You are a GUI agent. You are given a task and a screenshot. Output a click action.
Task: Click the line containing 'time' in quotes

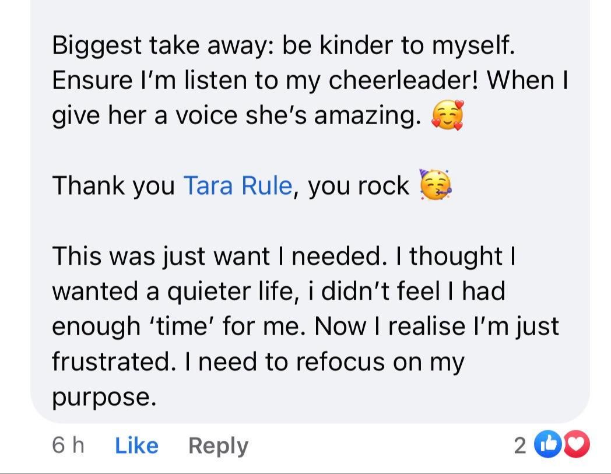pyautogui.click(x=305, y=326)
